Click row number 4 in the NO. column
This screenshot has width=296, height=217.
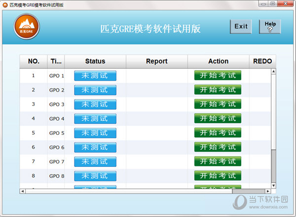pyautogui.click(x=33, y=119)
